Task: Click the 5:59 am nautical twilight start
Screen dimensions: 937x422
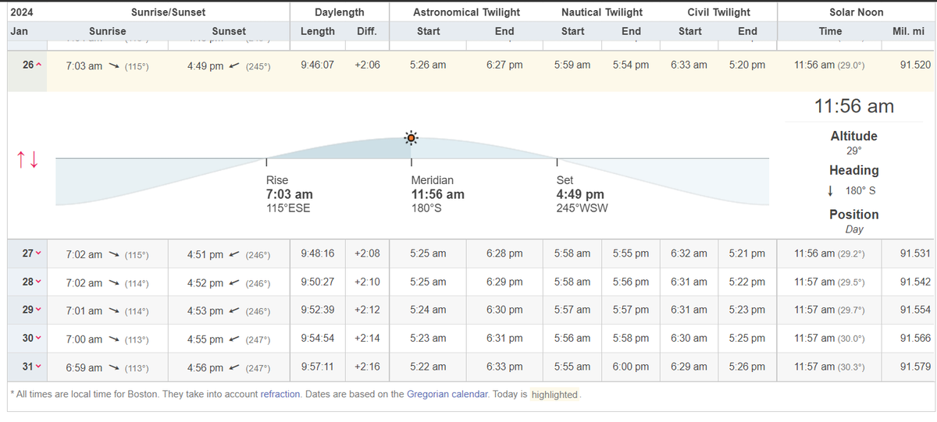Action: click(x=572, y=65)
